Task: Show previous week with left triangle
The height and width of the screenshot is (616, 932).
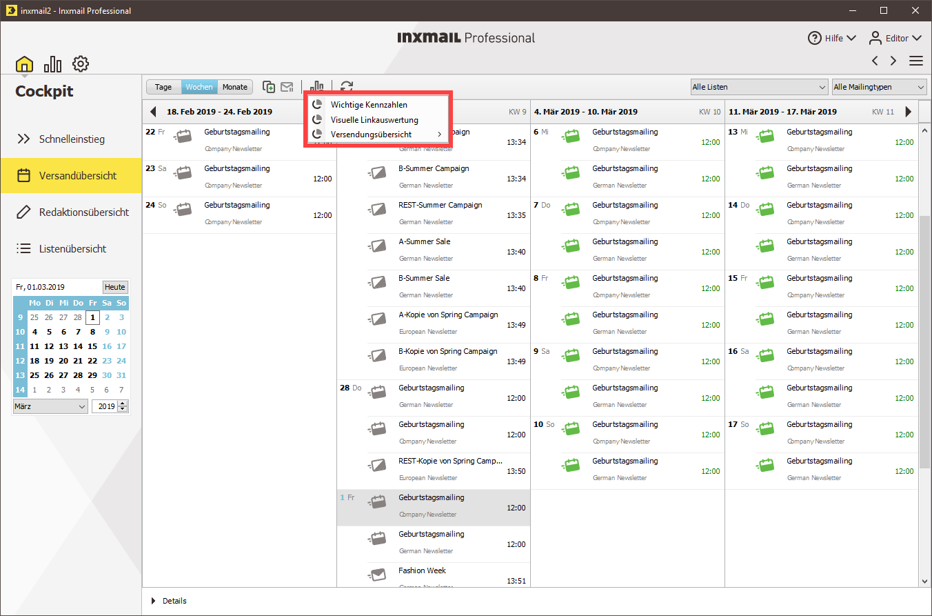Action: click(153, 111)
